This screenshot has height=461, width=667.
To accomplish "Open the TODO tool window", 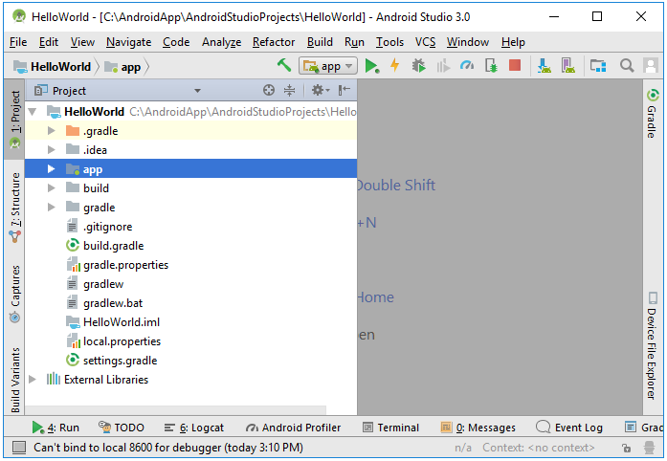I will pyautogui.click(x=122, y=427).
